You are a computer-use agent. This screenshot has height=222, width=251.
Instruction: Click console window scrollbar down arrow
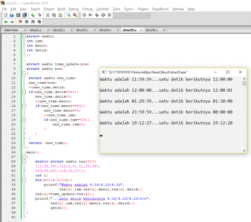click(x=244, y=150)
